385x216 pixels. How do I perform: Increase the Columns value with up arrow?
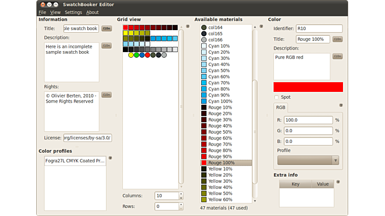[x=181, y=194]
